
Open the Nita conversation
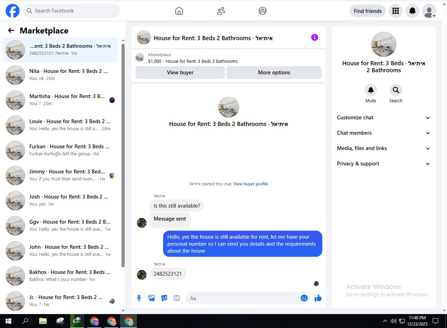click(60, 75)
